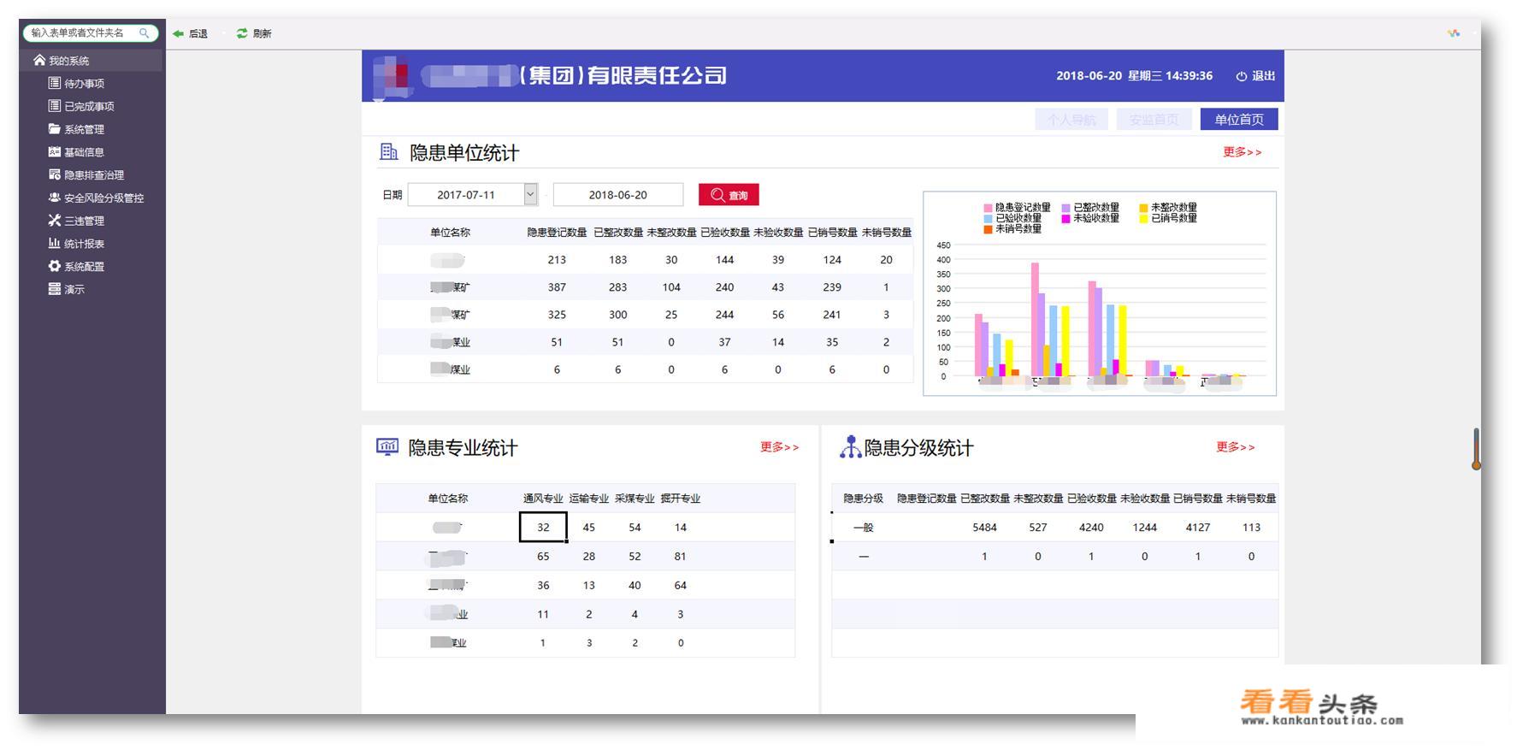
Task: Click the search magnifier icon in sidebar
Action: (x=145, y=33)
